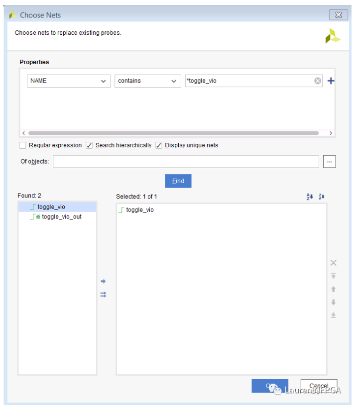356x409 pixels.
Task: Run the net search with Find
Action: click(178, 181)
